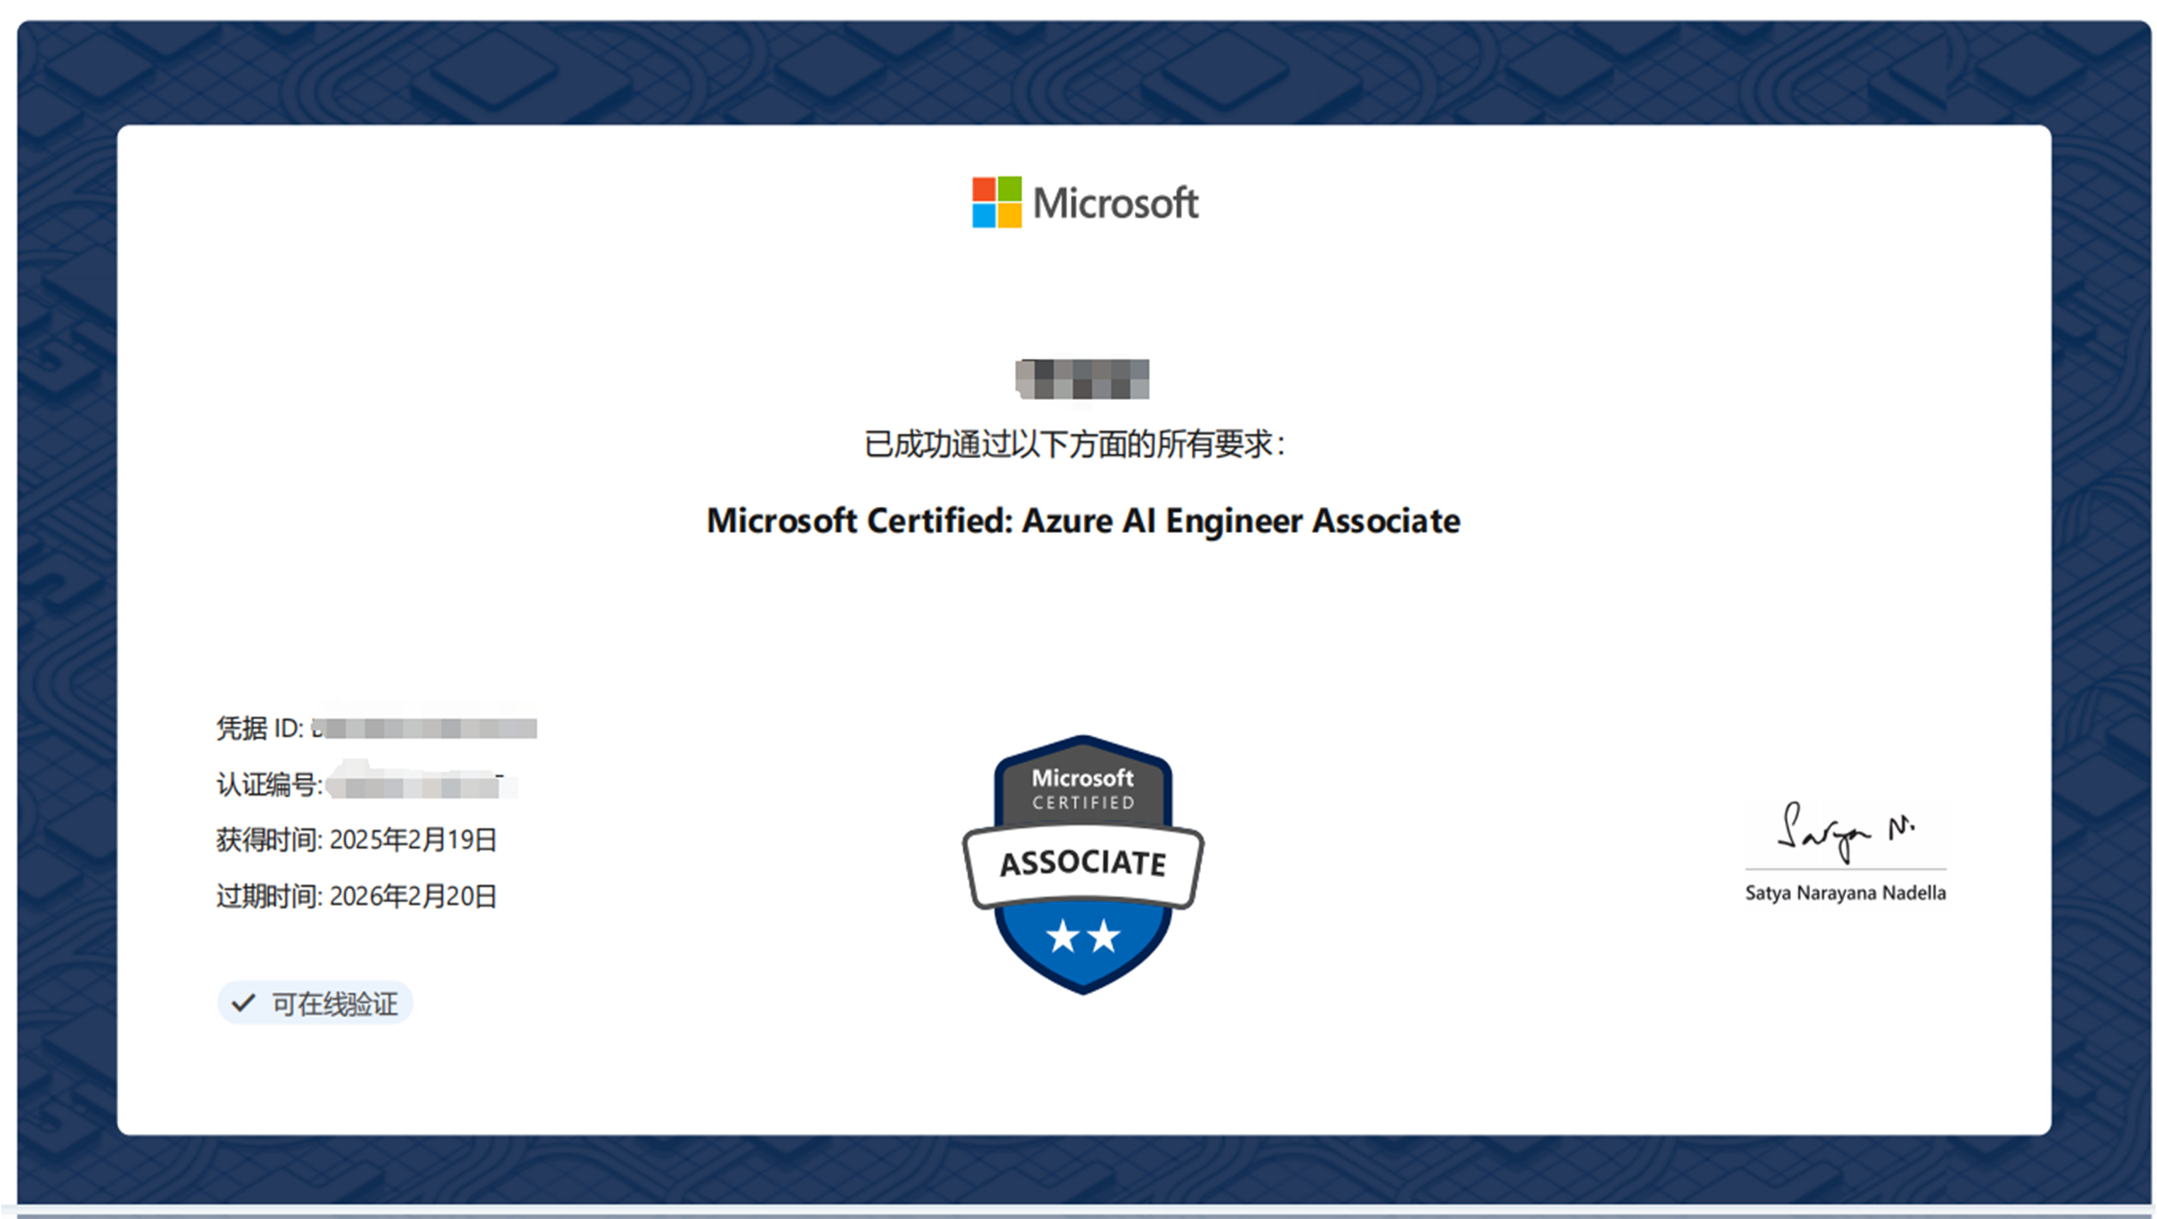Click the 过期时间 2026年2月20日 line

pyautogui.click(x=357, y=895)
